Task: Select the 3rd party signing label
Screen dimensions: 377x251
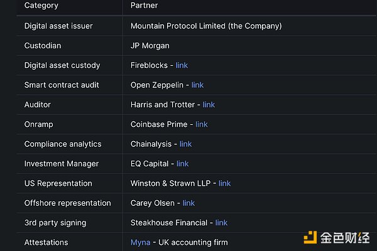Action: click(x=55, y=223)
